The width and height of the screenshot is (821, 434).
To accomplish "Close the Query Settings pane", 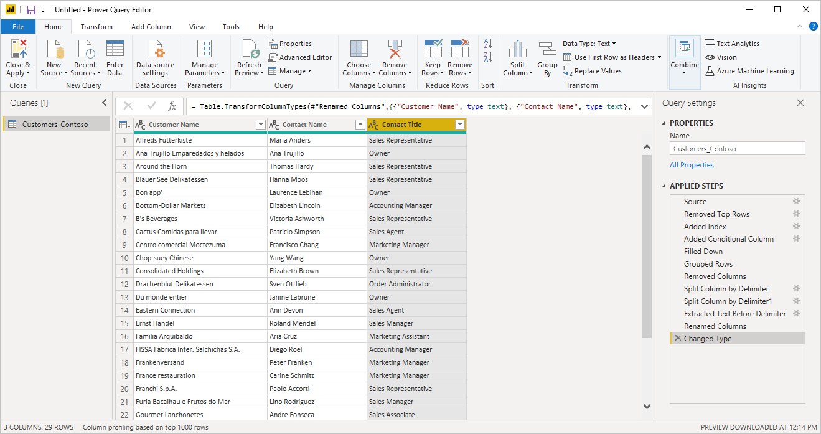I will coord(800,103).
